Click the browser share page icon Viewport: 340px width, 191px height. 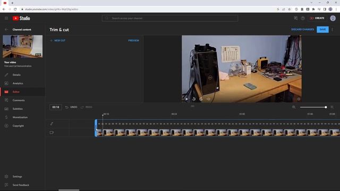coord(284,10)
